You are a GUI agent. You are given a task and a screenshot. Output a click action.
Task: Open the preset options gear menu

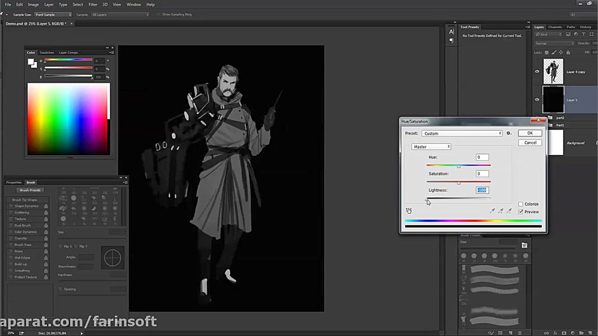tap(509, 133)
